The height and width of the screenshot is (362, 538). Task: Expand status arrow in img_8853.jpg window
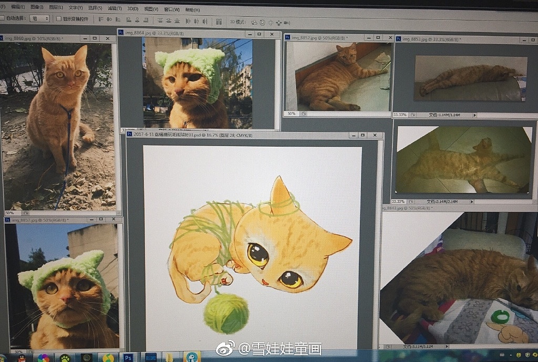pyautogui.click(x=474, y=115)
